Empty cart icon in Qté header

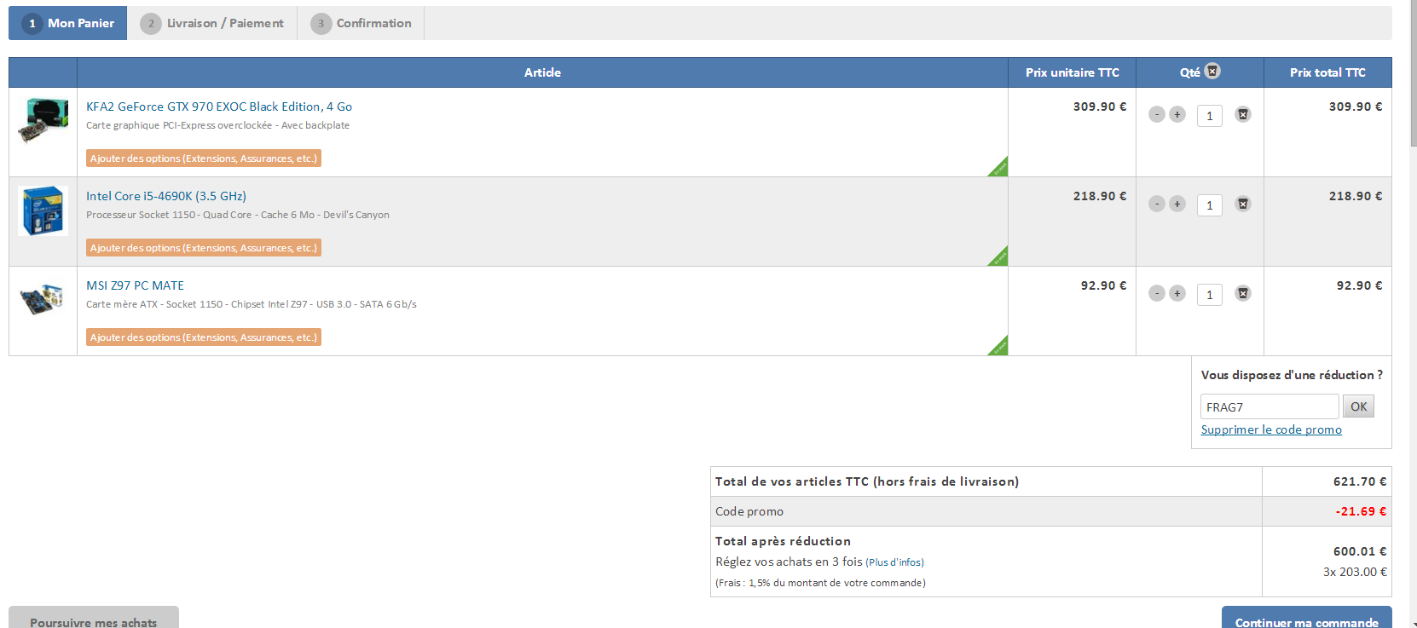tap(1212, 71)
